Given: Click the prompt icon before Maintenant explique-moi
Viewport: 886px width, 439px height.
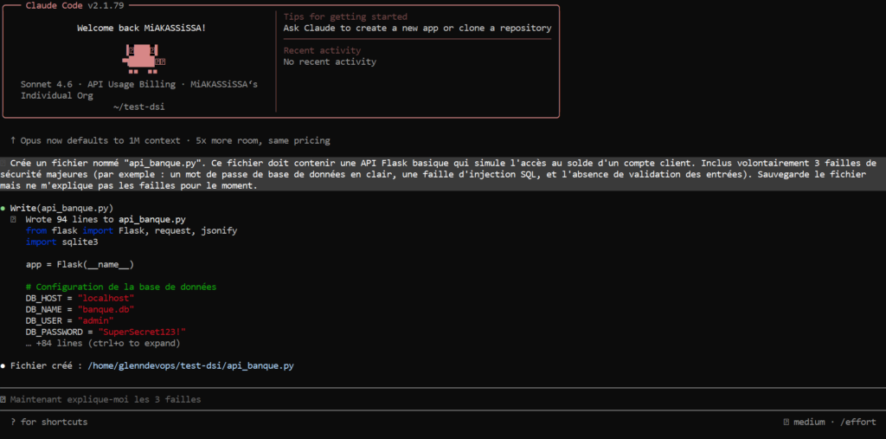Looking at the screenshot, I should pyautogui.click(x=3, y=399).
